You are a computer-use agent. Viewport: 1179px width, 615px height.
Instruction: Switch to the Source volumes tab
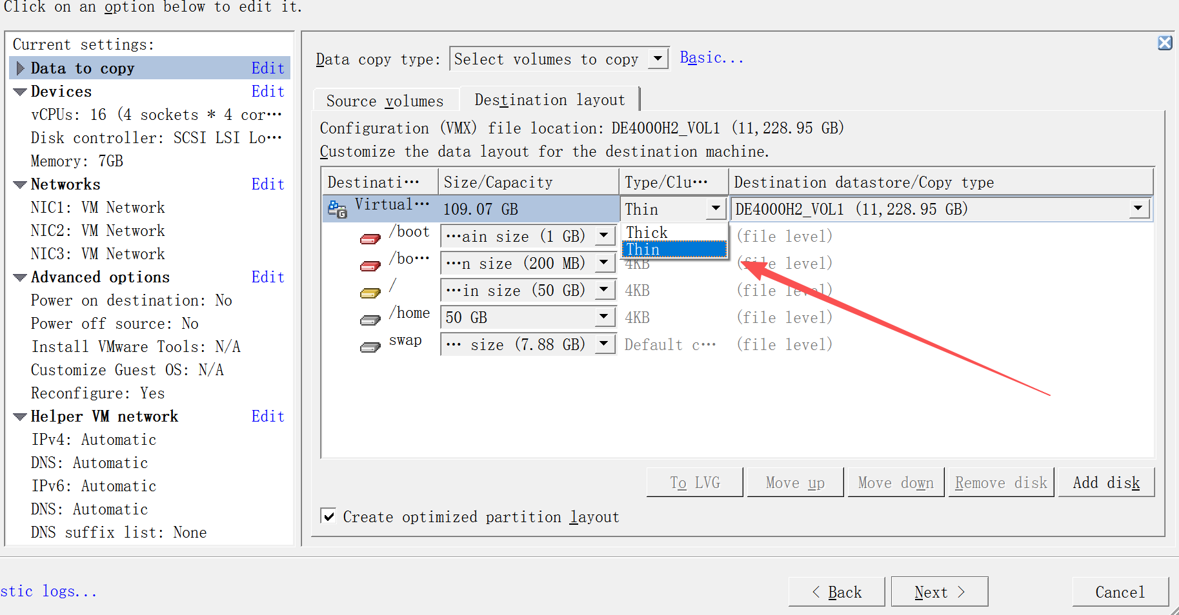[385, 101]
